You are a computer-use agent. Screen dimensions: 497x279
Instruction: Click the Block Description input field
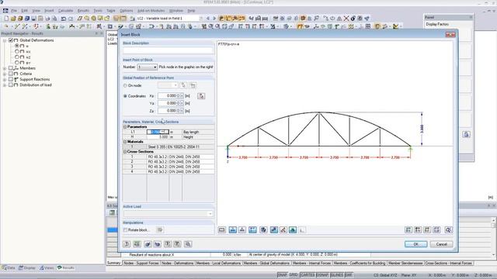coord(168,50)
